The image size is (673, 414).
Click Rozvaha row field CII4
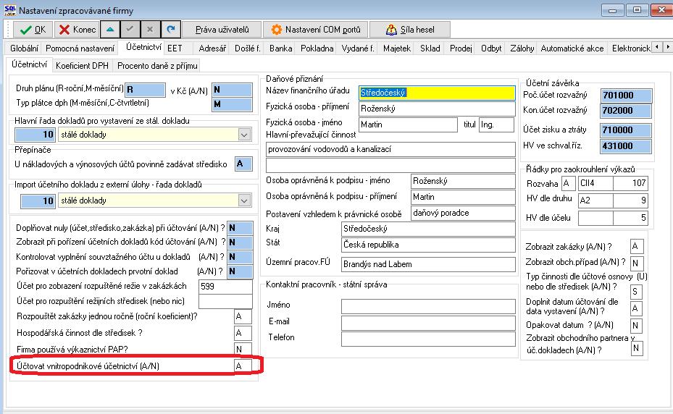pyautogui.click(x=595, y=183)
